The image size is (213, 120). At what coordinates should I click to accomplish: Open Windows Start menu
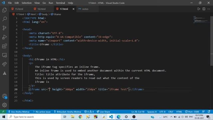pyautogui.click(x=4, y=117)
